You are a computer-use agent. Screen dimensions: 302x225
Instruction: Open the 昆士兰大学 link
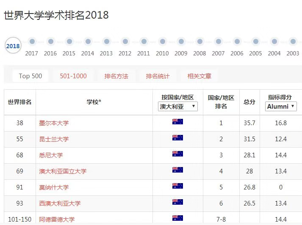click(x=54, y=139)
